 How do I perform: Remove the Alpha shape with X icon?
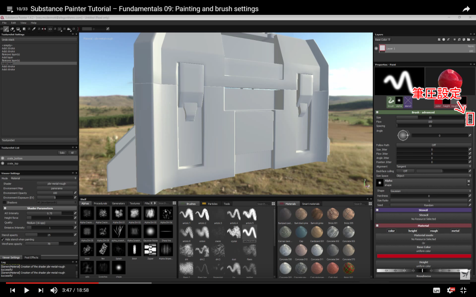click(469, 181)
